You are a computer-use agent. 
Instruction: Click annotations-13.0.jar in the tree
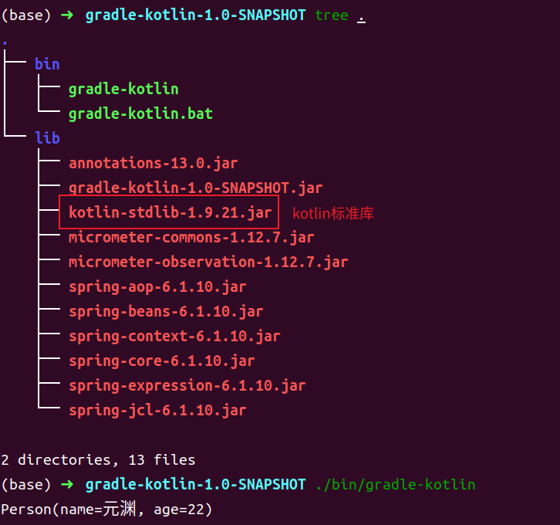pos(153,164)
